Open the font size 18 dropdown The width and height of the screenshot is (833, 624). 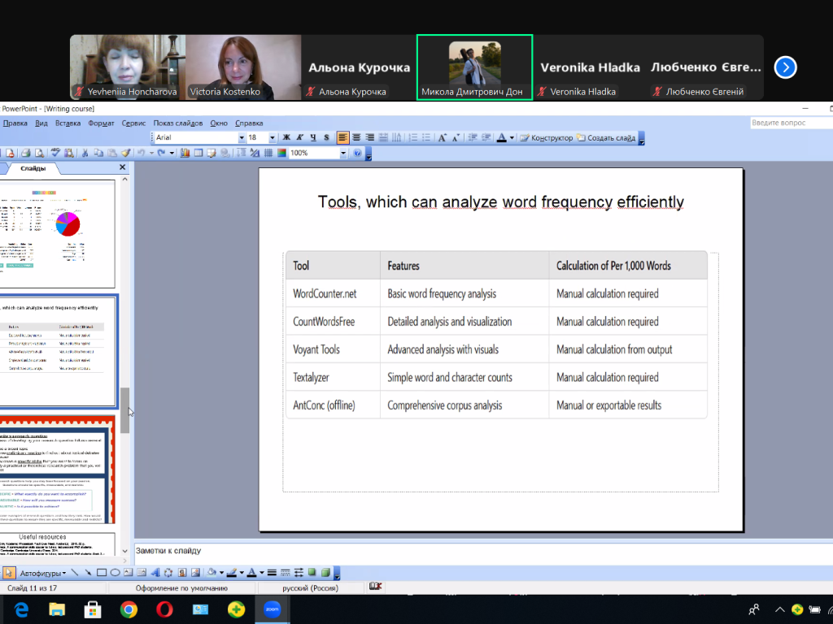click(273, 138)
